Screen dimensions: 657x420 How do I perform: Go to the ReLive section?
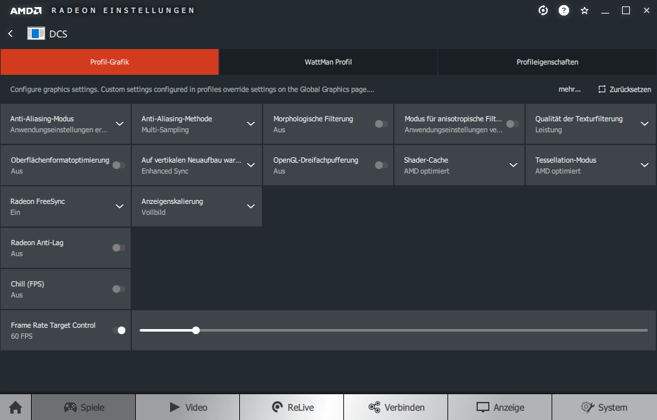292,407
